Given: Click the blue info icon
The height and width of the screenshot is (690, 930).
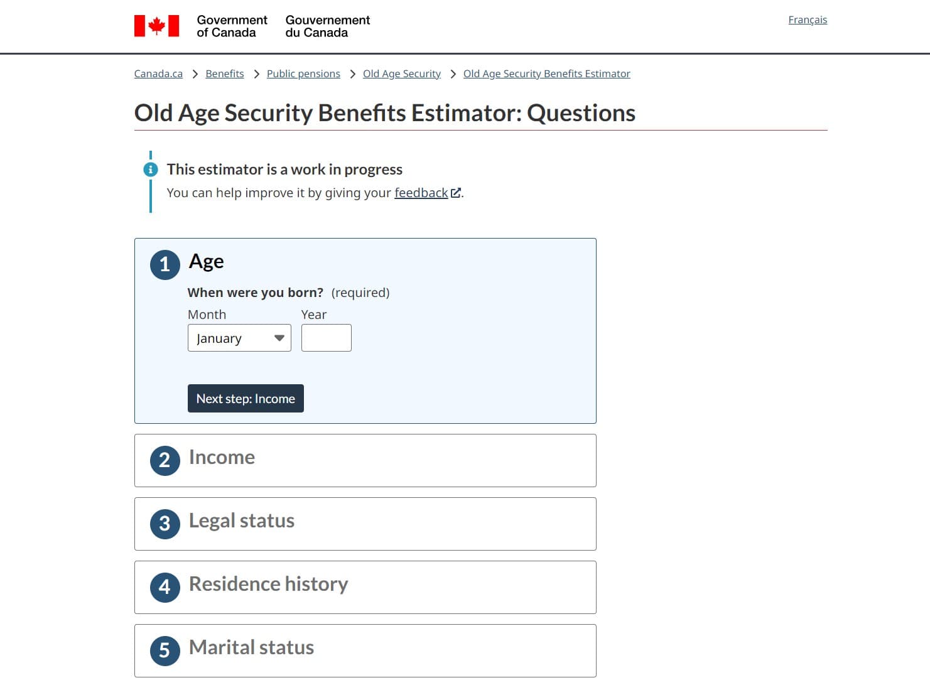Looking at the screenshot, I should tap(151, 170).
